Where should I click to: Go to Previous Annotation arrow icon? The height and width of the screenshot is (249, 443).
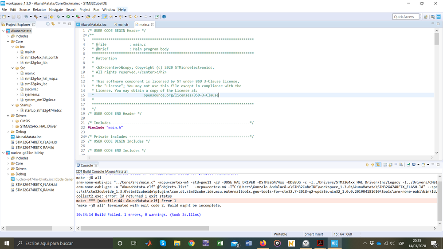[121, 17]
